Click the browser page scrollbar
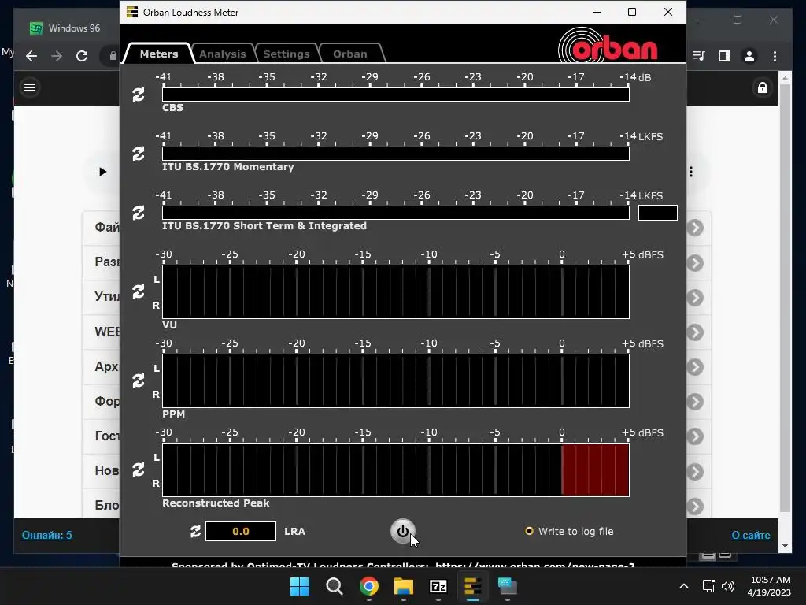The image size is (806, 605). pos(785,299)
